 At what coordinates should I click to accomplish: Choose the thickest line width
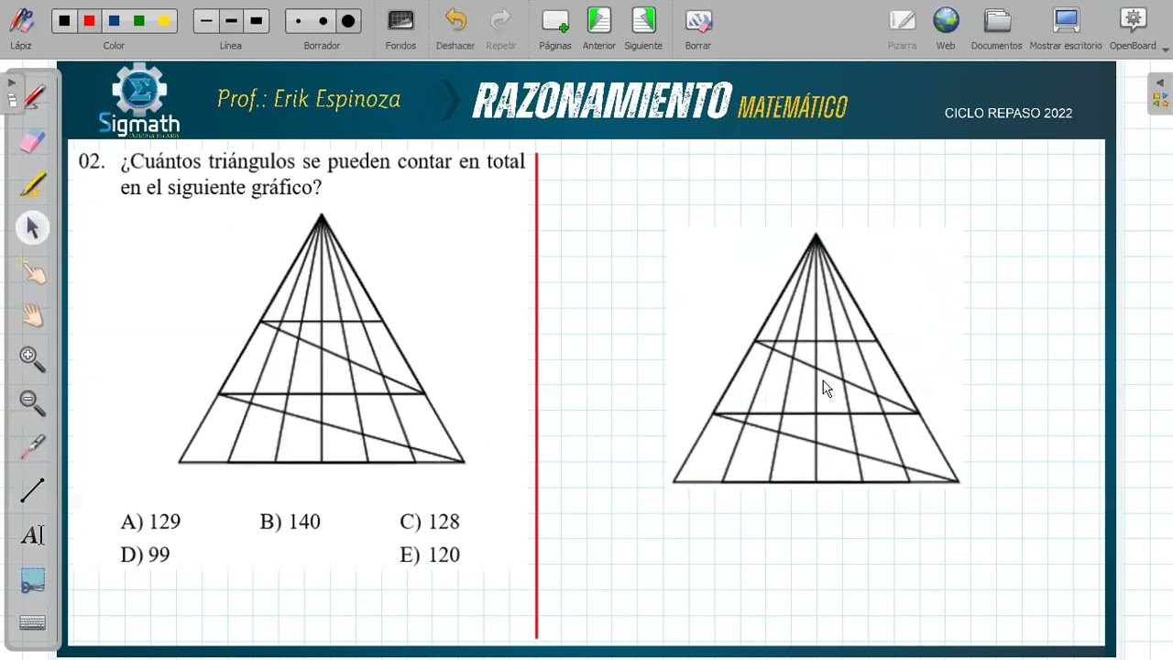click(256, 21)
